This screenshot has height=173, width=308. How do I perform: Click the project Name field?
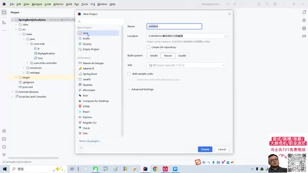click(174, 26)
